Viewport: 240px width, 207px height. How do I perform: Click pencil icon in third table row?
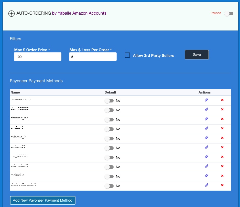(206, 119)
